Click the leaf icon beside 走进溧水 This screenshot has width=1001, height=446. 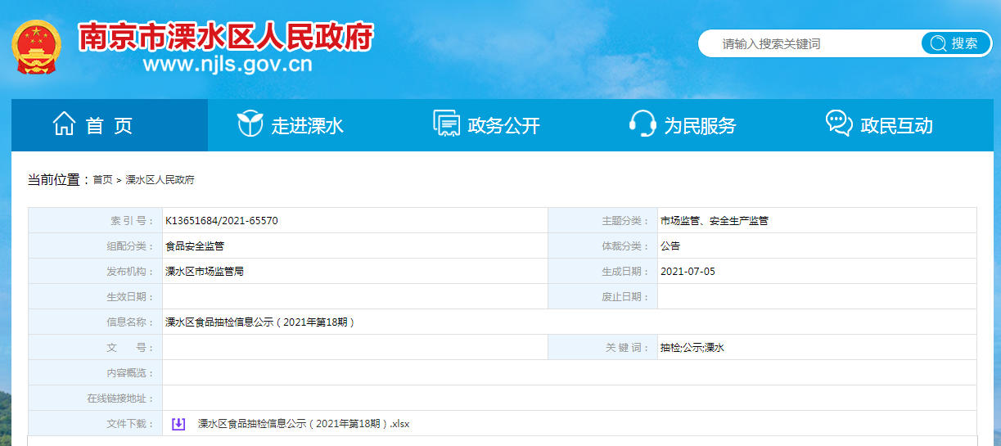250,124
